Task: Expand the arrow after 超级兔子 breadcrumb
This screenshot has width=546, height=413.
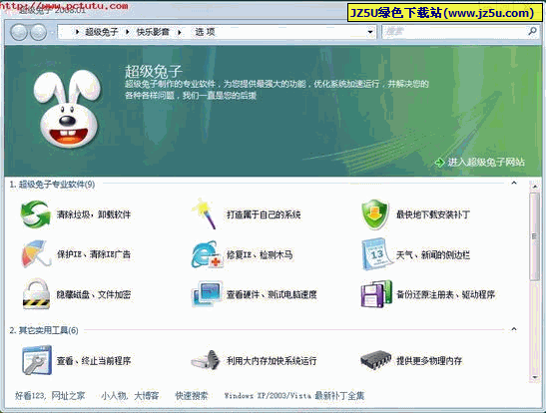Action: (x=128, y=32)
